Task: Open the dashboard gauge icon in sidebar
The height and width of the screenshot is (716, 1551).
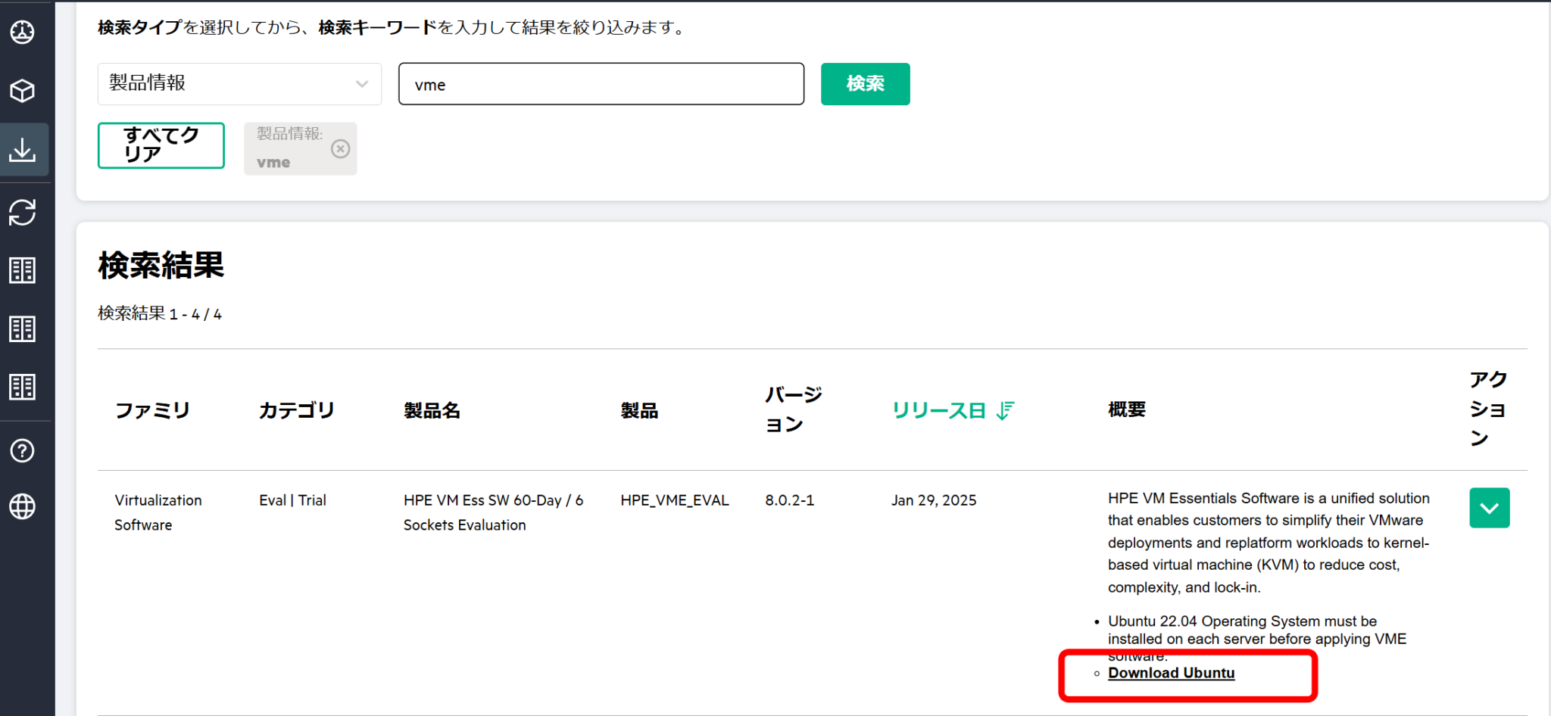Action: [x=23, y=33]
